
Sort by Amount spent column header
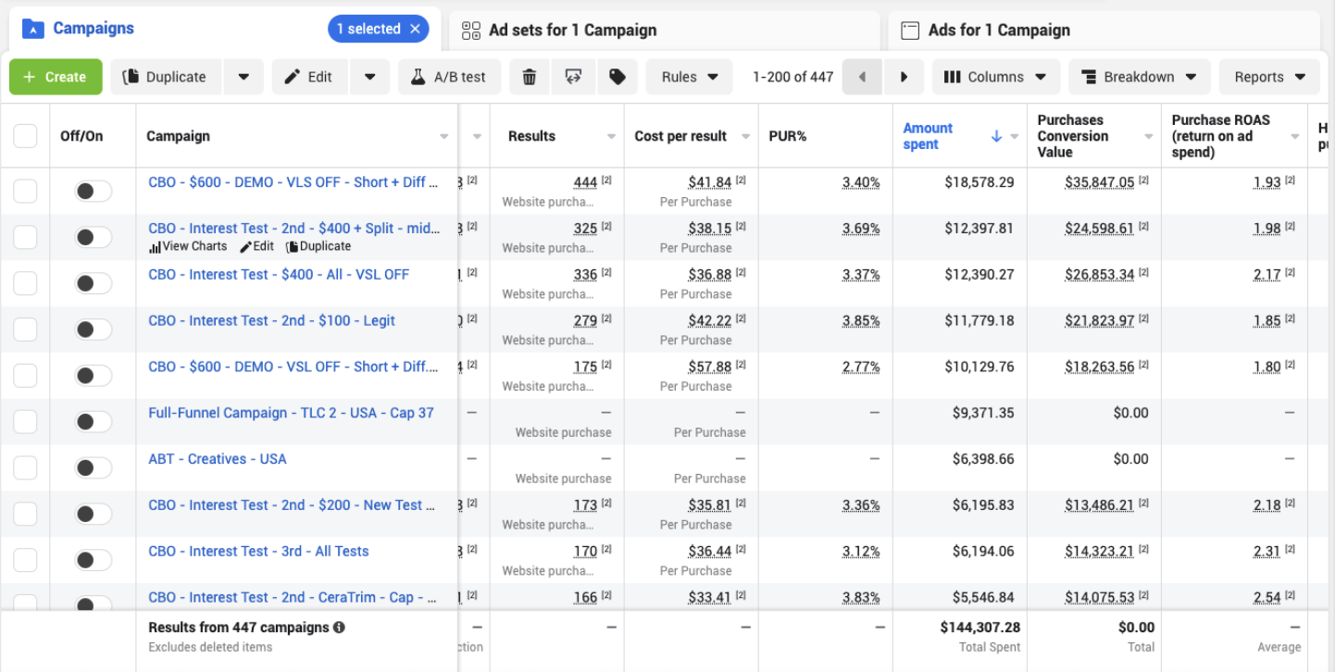[928, 136]
